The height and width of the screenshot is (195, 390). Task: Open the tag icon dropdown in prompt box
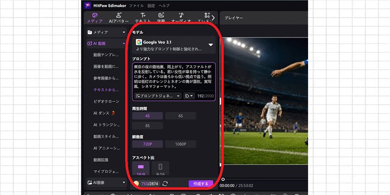[x=189, y=96]
